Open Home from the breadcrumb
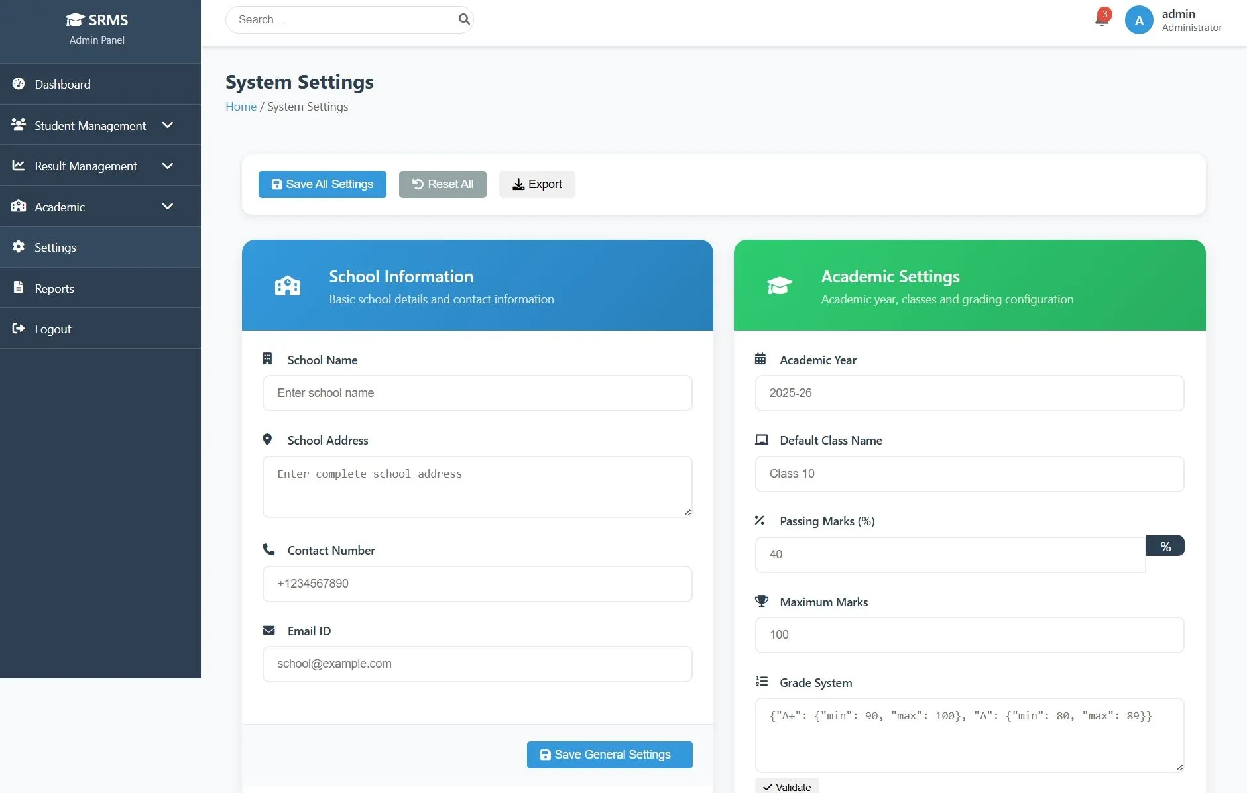The image size is (1247, 793). coord(241,106)
